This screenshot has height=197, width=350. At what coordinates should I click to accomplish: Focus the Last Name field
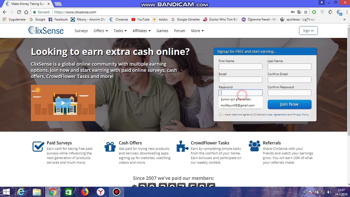click(289, 66)
